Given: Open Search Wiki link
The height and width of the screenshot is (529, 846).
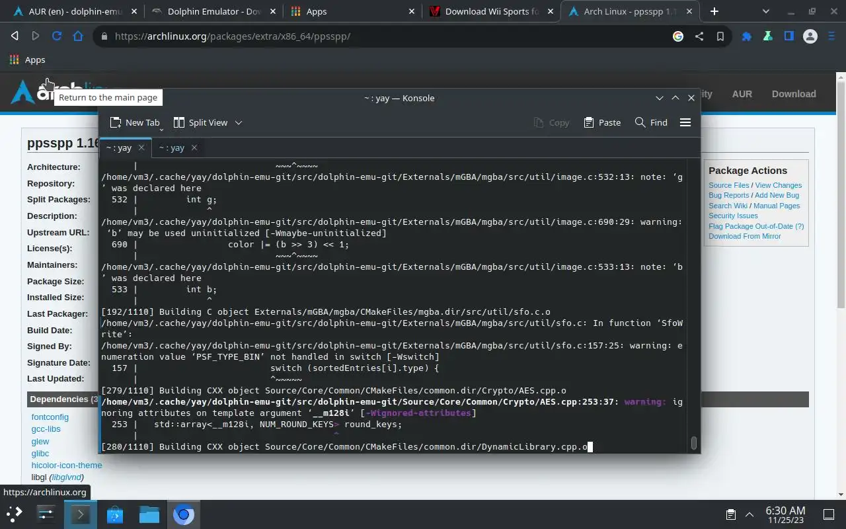Looking at the screenshot, I should (x=728, y=206).
